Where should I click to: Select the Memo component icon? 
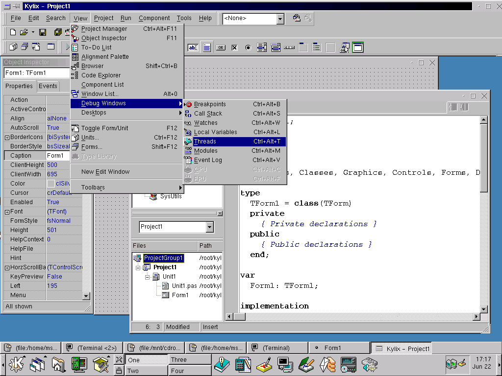click(207, 47)
